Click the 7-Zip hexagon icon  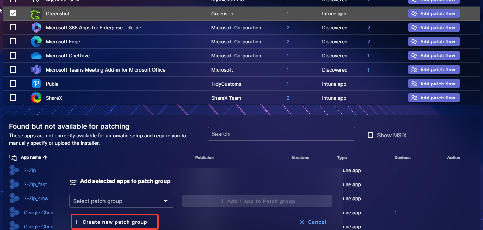(14, 170)
